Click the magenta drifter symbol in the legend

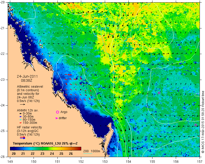pyautogui.click(x=57, y=118)
